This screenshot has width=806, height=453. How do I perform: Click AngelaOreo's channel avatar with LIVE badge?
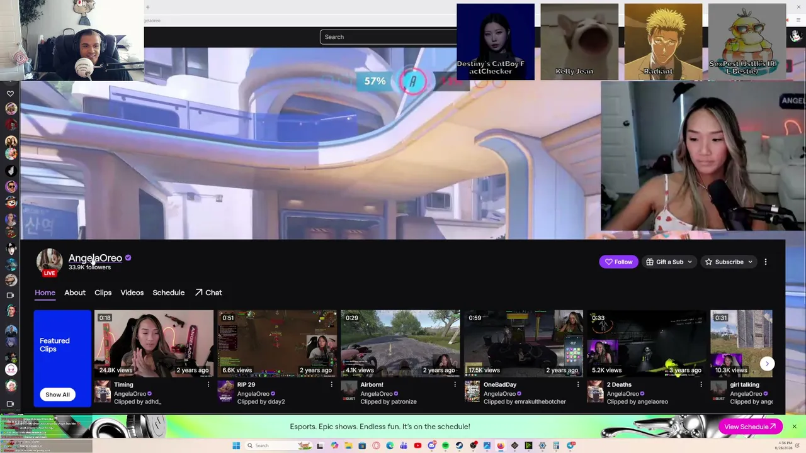(x=49, y=262)
